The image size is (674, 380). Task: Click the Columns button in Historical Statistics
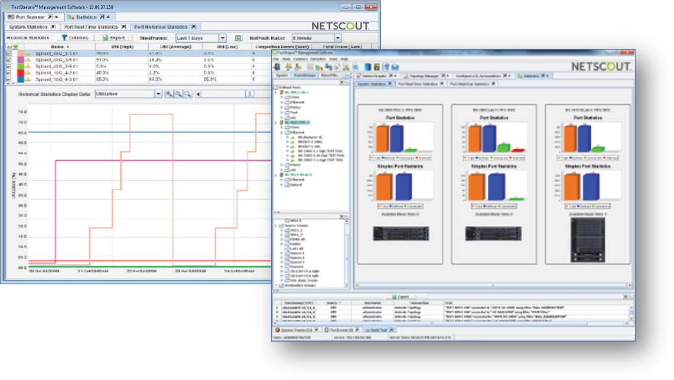[75, 38]
